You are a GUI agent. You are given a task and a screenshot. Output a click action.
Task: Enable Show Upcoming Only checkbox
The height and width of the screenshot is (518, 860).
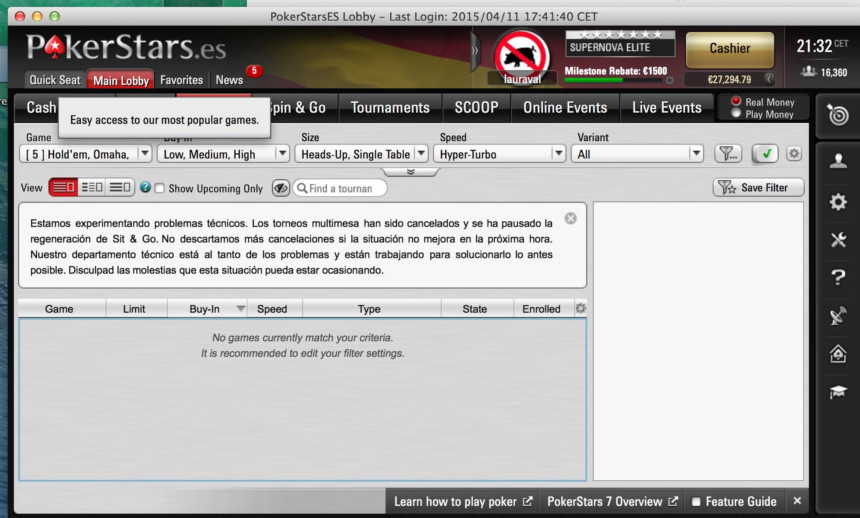pos(159,189)
